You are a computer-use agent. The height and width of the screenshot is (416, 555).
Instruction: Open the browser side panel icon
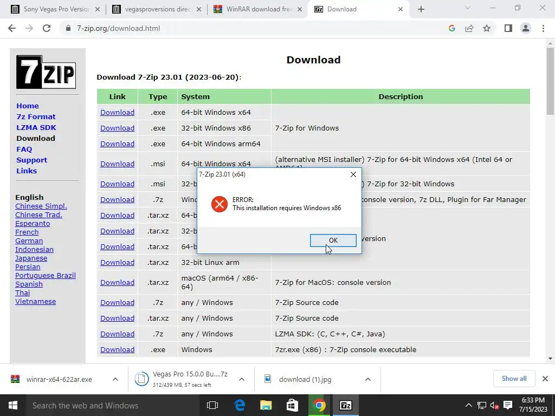[x=508, y=28]
